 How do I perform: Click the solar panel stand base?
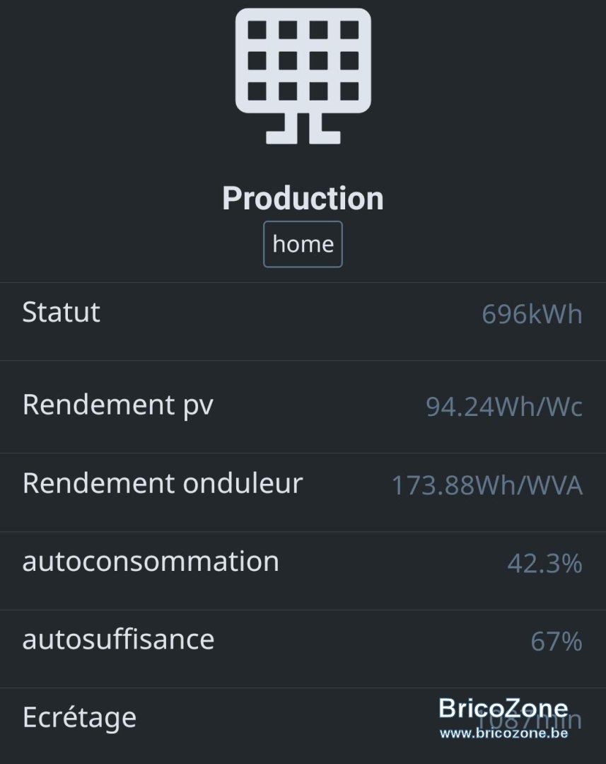point(303,129)
